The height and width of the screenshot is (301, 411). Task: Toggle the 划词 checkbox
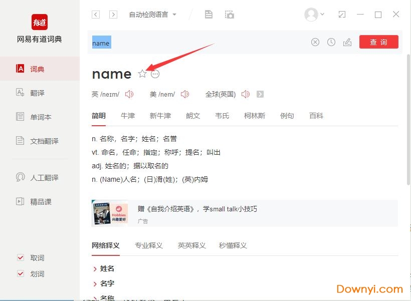[x=21, y=274]
